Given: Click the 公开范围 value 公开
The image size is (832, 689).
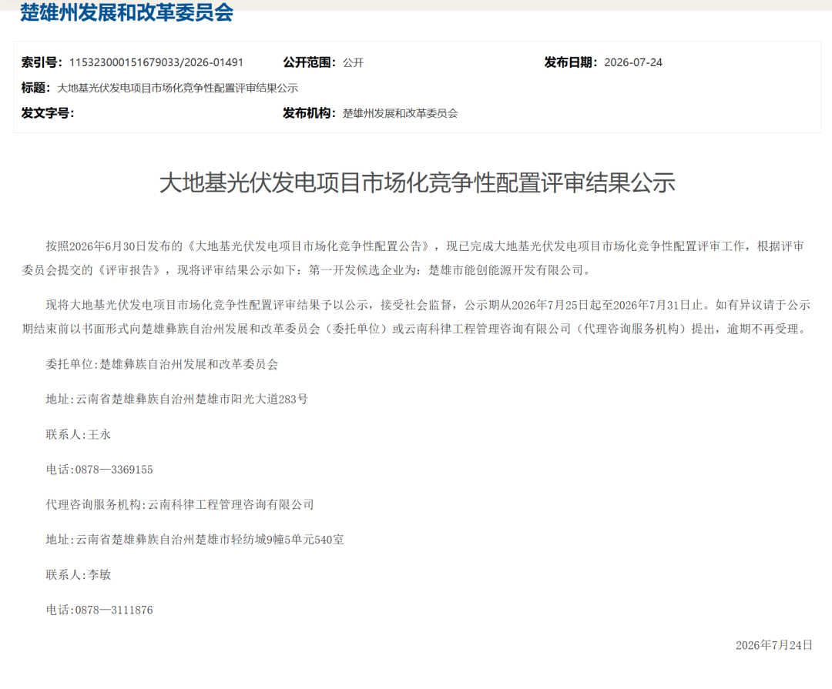Looking at the screenshot, I should [x=353, y=62].
